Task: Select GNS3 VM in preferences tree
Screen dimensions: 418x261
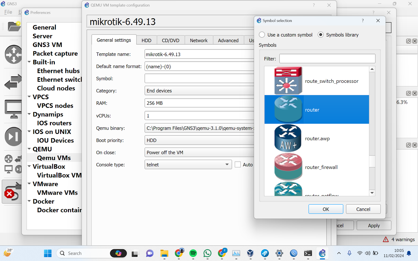Action: [47, 45]
